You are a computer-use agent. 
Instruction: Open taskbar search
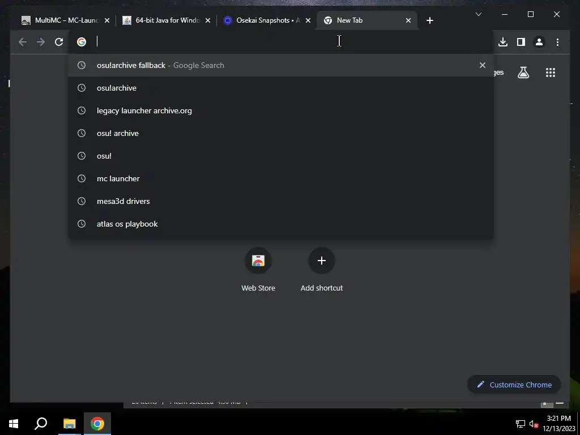click(41, 424)
